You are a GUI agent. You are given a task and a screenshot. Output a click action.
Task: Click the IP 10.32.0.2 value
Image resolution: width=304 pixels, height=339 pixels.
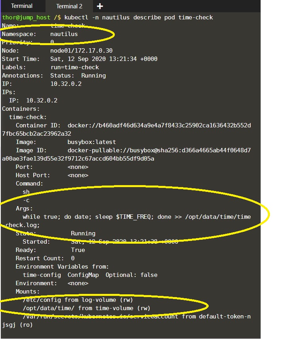[x=66, y=84]
